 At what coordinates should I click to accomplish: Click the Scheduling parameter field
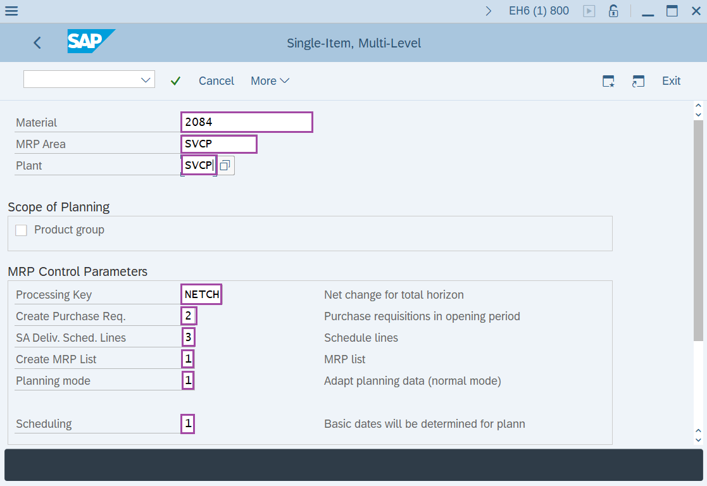coord(187,423)
